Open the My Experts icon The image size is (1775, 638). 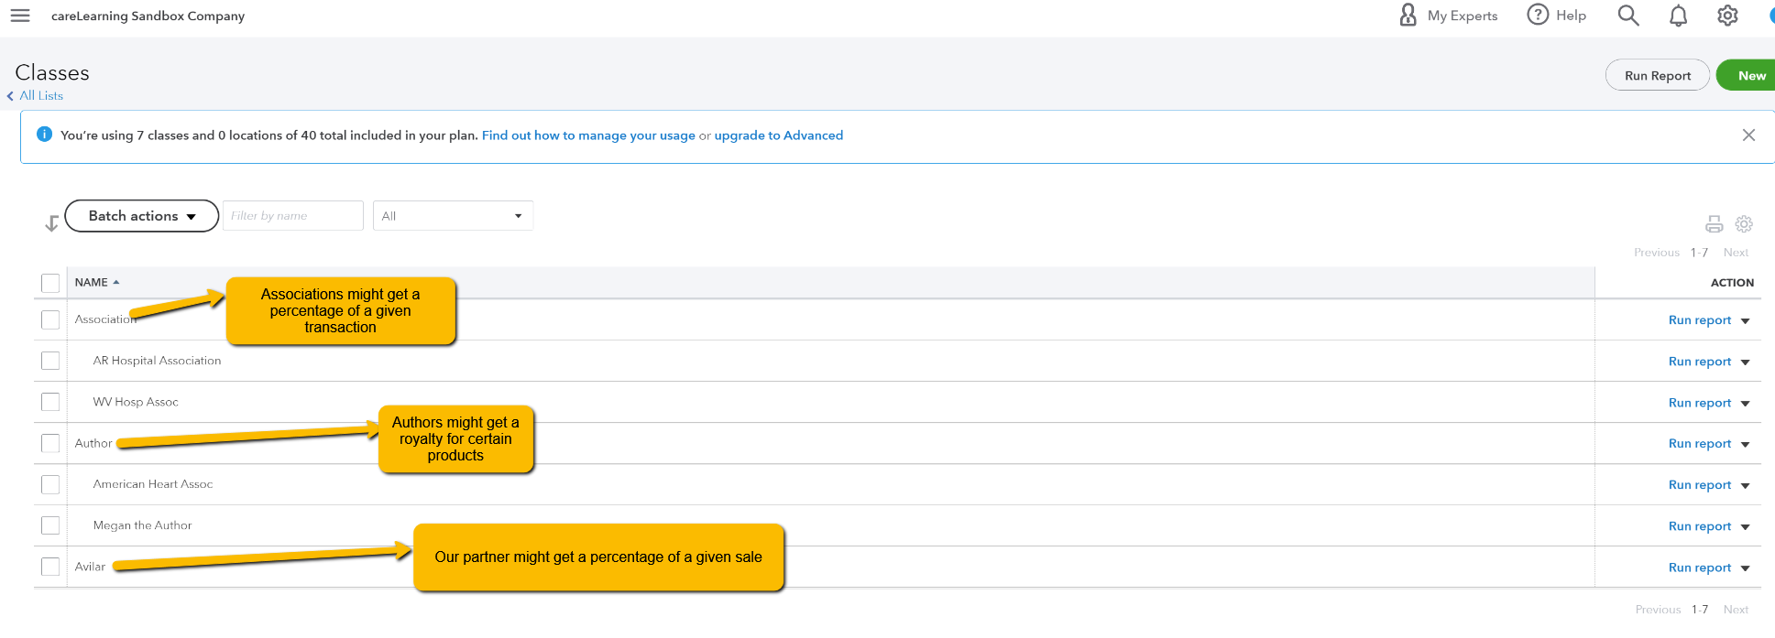coord(1408,15)
